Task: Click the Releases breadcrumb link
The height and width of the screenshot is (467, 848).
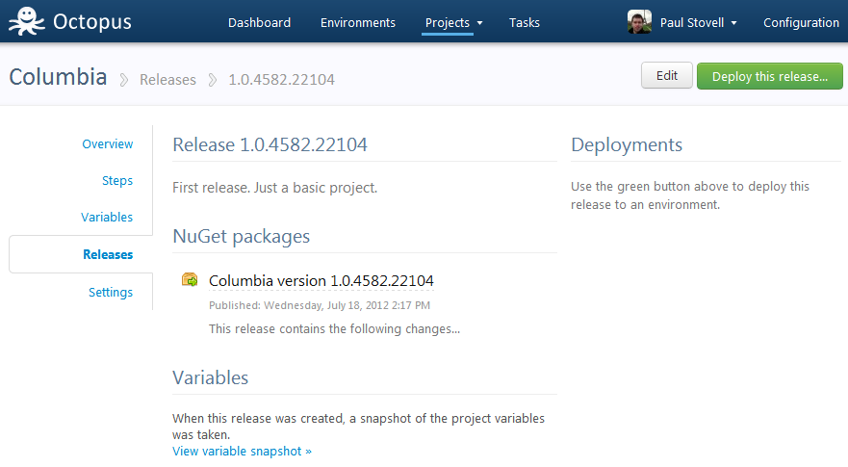Action: point(167,80)
